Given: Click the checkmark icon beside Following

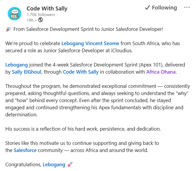Looking at the screenshot, I should 147,8.
